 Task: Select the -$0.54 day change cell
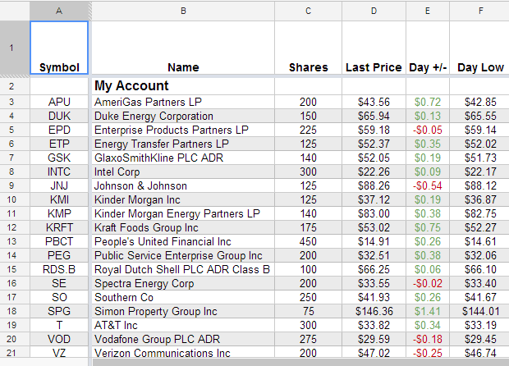pyautogui.click(x=428, y=185)
